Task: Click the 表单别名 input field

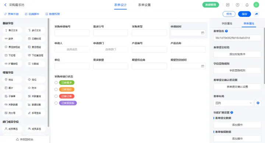Action: (x=237, y=38)
